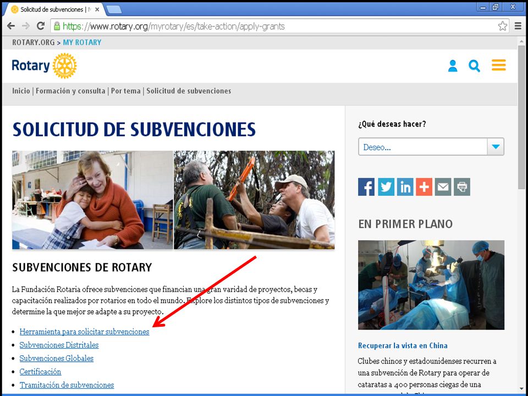Click the EN PRIMER PLANO heading

405,224
